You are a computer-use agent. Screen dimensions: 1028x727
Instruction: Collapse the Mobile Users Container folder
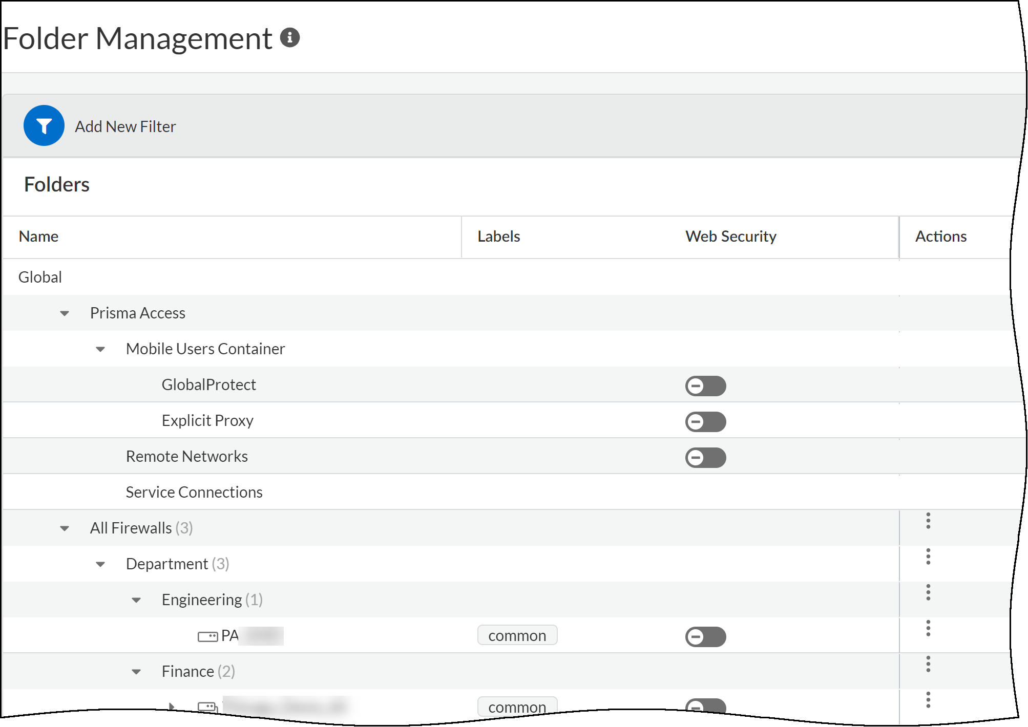coord(100,349)
